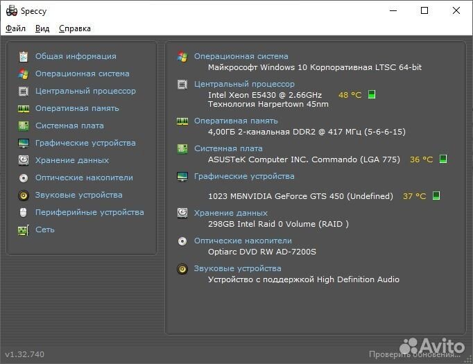Select Общая информация in the sidebar
This screenshot has width=473, height=364.
coord(76,56)
